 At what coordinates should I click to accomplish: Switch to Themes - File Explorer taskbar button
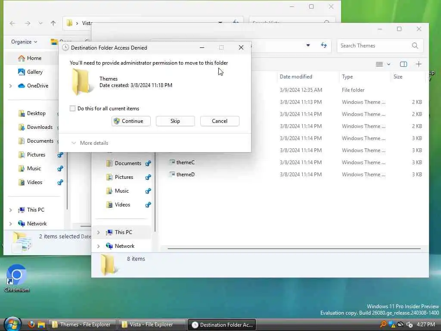pyautogui.click(x=82, y=325)
